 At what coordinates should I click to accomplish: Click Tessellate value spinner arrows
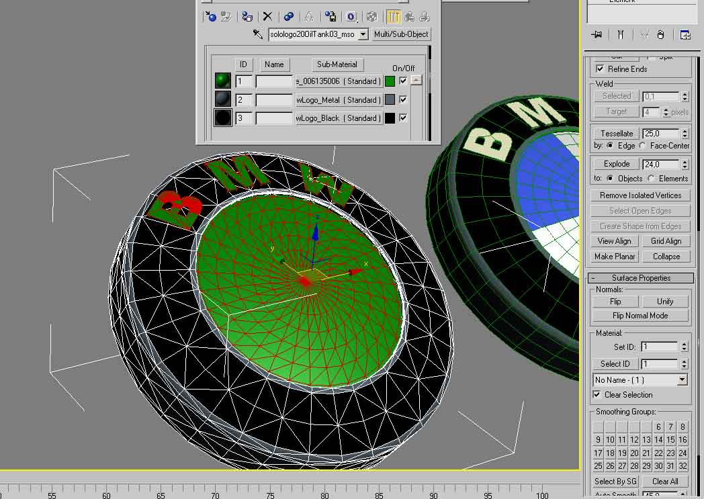pyautogui.click(x=685, y=133)
